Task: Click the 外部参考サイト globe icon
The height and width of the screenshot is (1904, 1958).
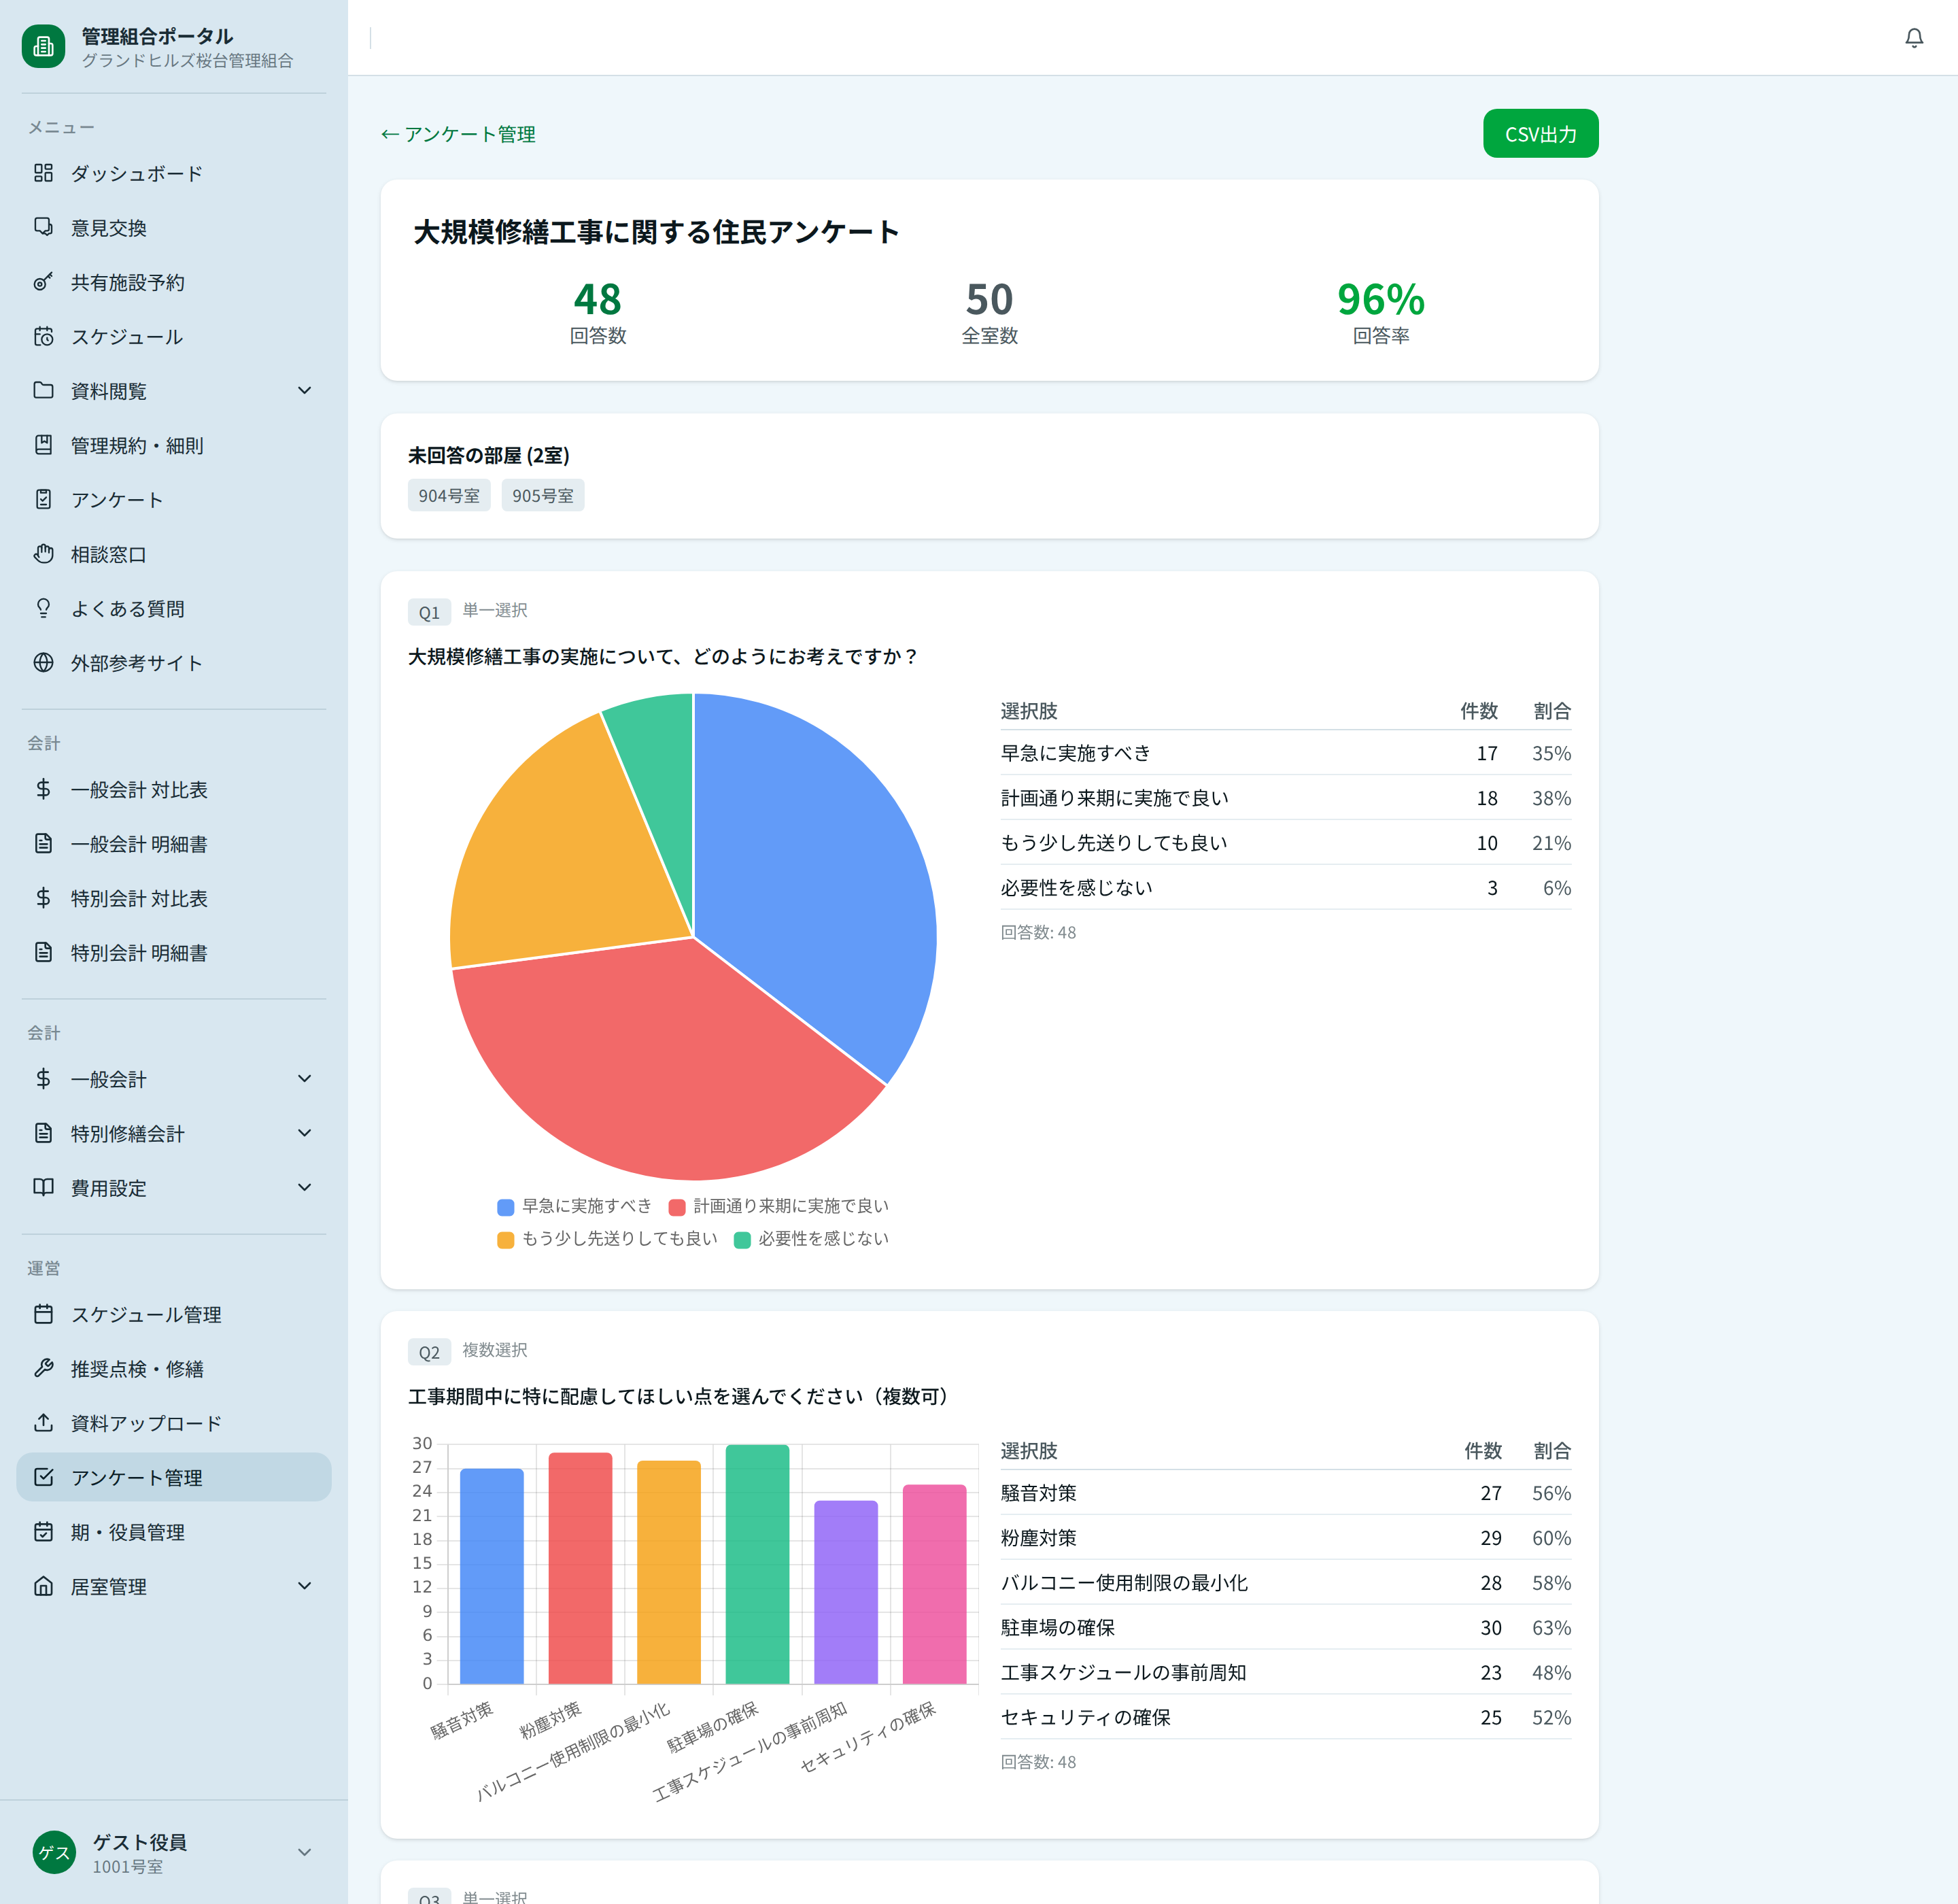Action: pyautogui.click(x=43, y=663)
